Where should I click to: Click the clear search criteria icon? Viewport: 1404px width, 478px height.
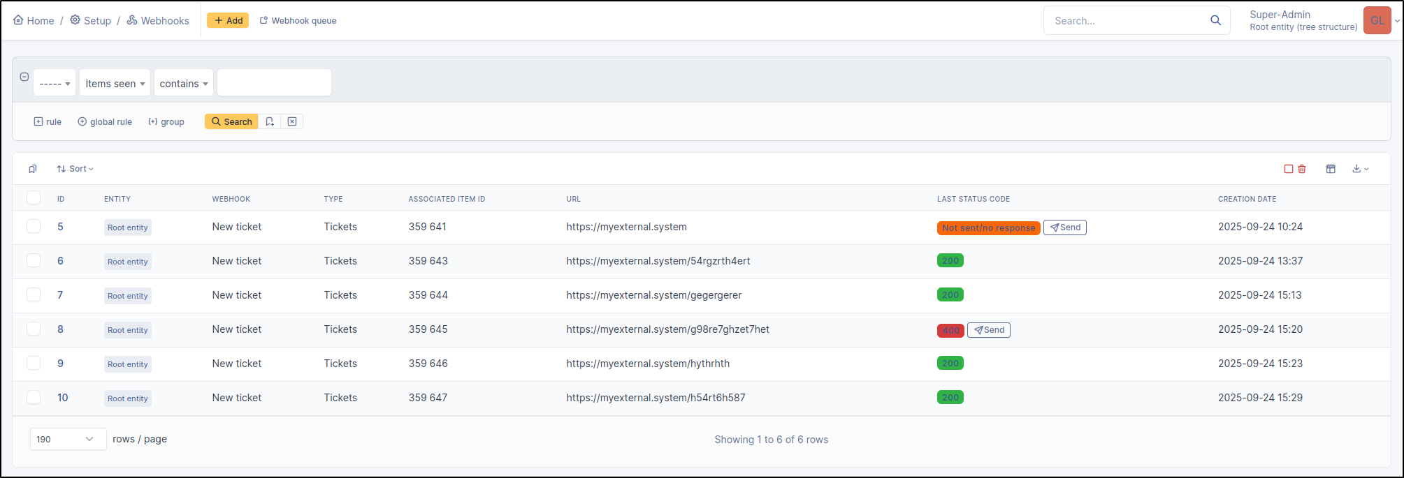click(x=292, y=121)
